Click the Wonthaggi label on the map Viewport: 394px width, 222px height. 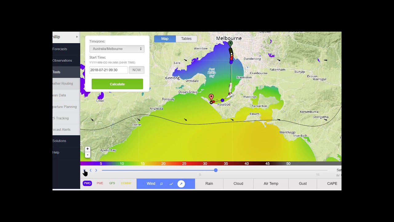(x=287, y=132)
